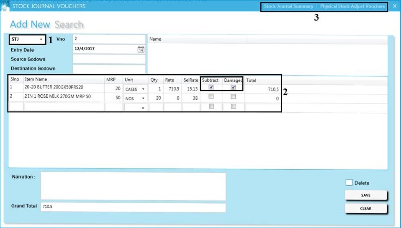Image resolution: width=401 pixels, height=228 pixels.
Task: Click the SAVE button
Action: pyautogui.click(x=366, y=195)
